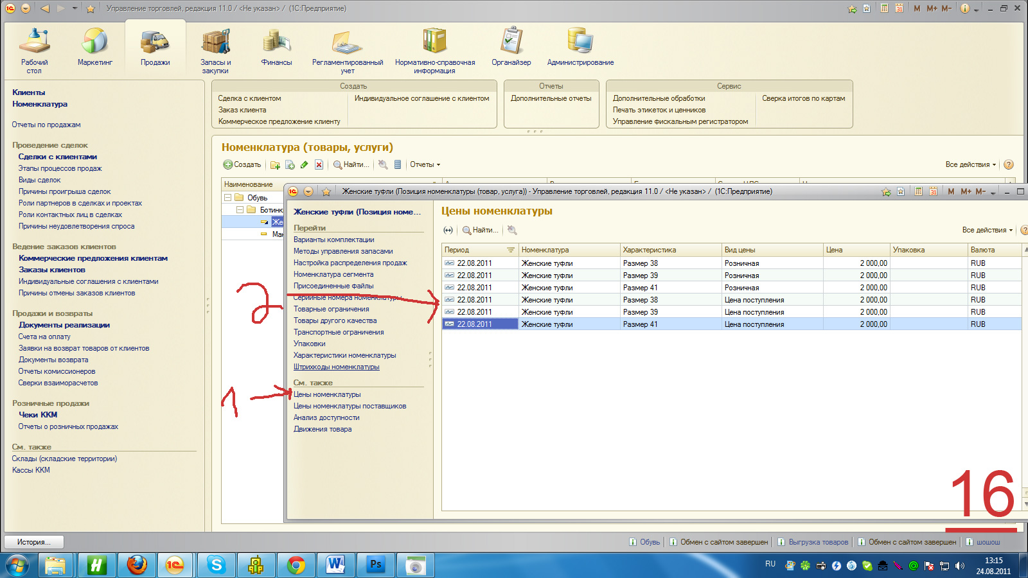This screenshot has width=1028, height=578.
Task: Click the list view mode icon
Action: point(398,165)
